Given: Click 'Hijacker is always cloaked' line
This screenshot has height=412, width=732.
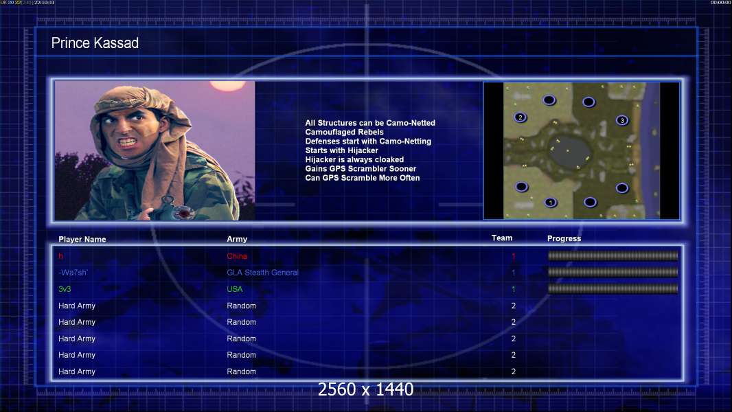Looking at the screenshot, I should (355, 159).
